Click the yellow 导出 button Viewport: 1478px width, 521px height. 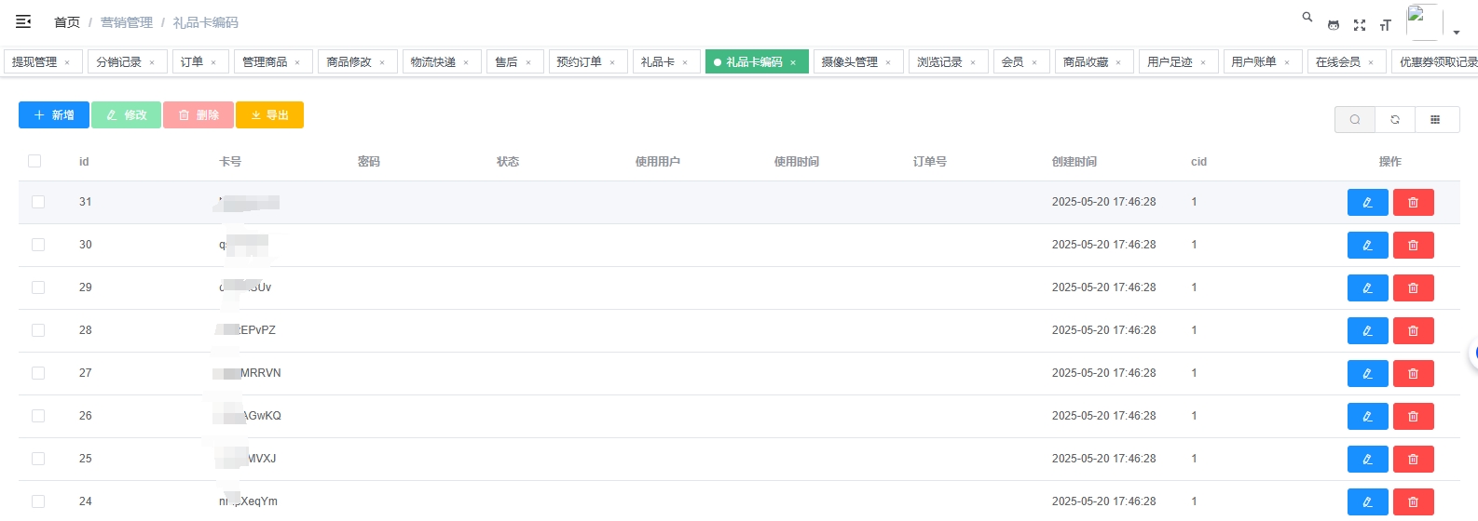coord(269,115)
